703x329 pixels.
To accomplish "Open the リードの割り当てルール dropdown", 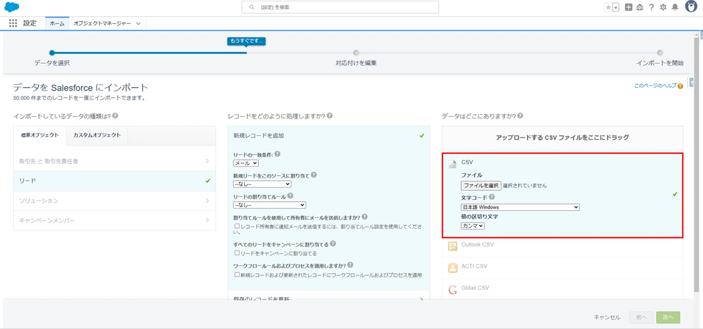I will click(x=269, y=205).
